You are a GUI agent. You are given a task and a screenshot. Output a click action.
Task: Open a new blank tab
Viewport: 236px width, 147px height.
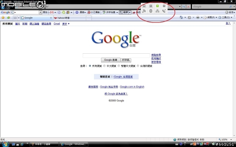pyautogui.click(x=89, y=18)
